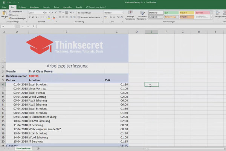Viewport: 226px width, 151px height.
Task: Open the Name Box dropdown arrow
Action: [14, 26]
